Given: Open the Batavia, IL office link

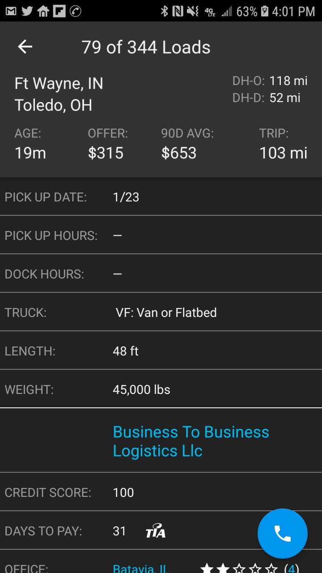Looking at the screenshot, I should tap(140, 569).
